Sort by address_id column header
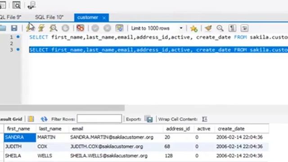The image size is (288, 162). 179,129
